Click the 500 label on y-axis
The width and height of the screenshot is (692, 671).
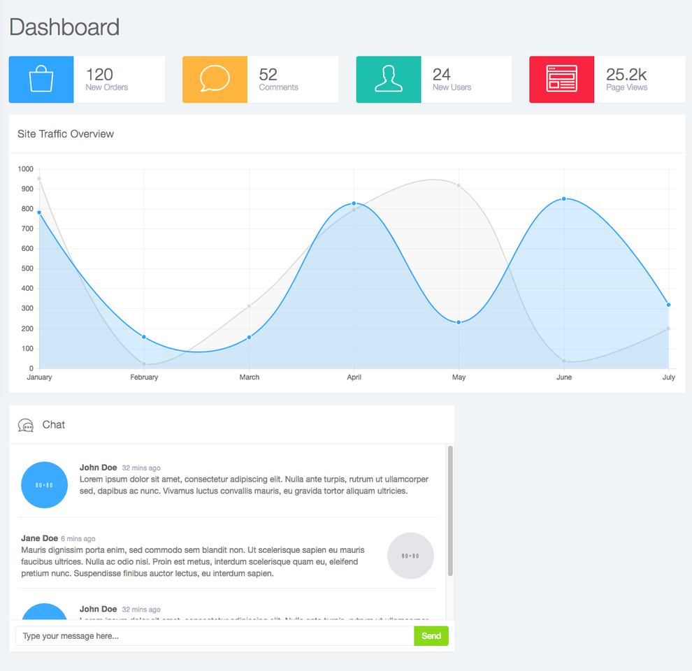(x=27, y=268)
